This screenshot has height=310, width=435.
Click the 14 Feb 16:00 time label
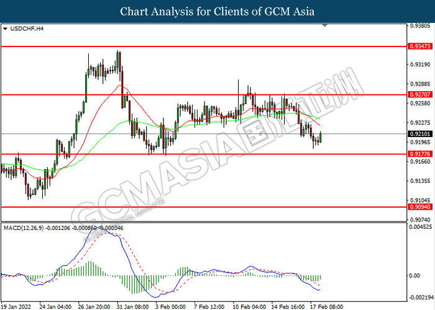(288, 307)
